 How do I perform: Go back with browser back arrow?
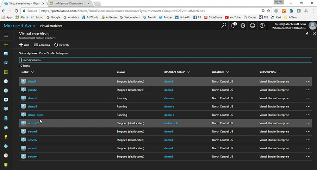click(3, 11)
